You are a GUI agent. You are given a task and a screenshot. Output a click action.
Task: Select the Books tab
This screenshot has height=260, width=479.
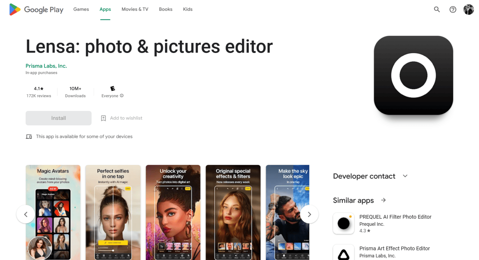click(x=166, y=9)
